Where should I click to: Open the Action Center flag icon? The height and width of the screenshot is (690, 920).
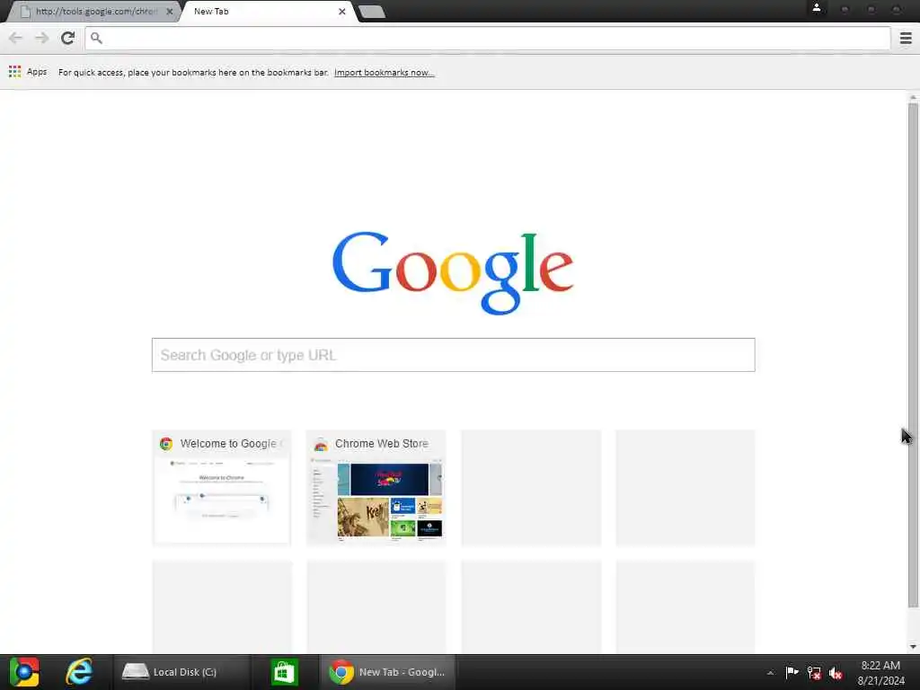point(792,672)
